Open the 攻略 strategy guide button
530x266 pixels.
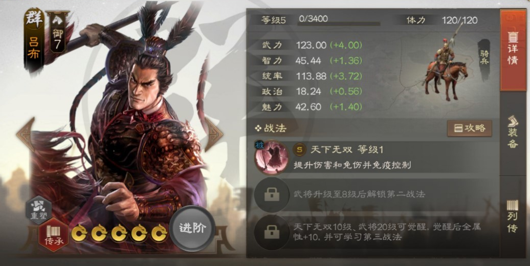coord(470,128)
